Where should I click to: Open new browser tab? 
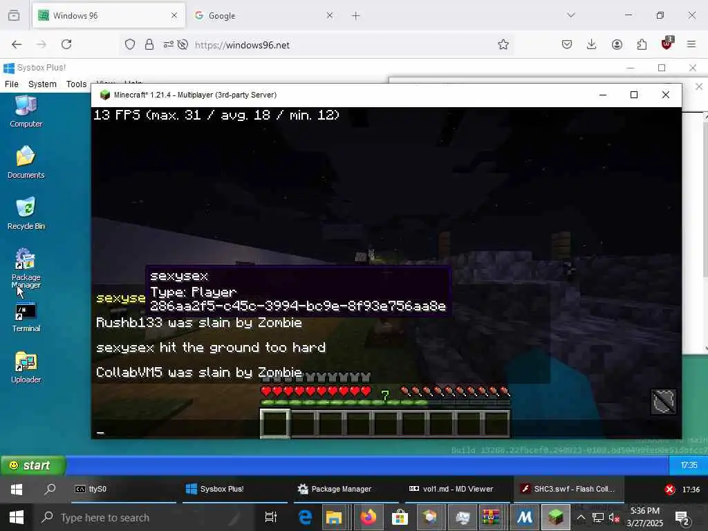tap(356, 16)
